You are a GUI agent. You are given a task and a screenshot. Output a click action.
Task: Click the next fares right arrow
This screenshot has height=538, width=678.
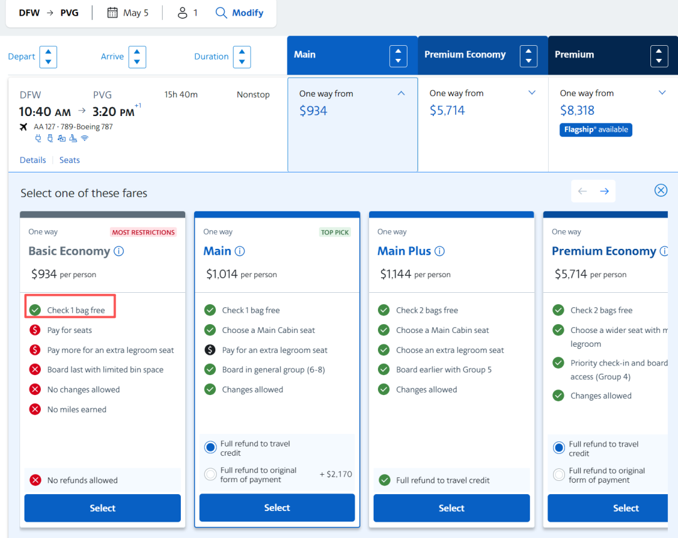pyautogui.click(x=604, y=191)
